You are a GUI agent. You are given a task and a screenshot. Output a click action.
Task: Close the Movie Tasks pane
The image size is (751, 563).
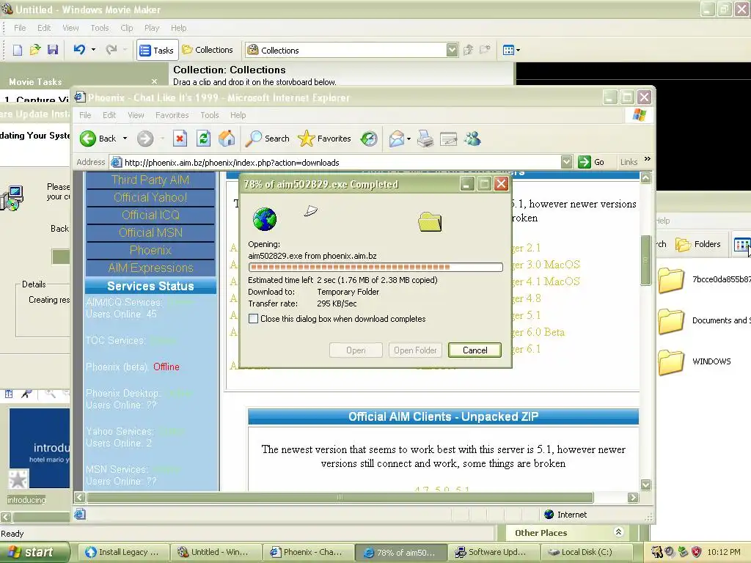coord(154,82)
